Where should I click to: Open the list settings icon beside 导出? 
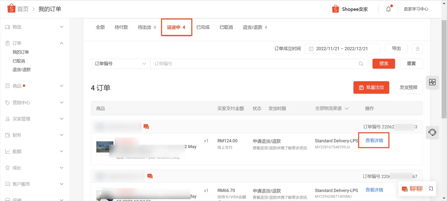(x=417, y=48)
